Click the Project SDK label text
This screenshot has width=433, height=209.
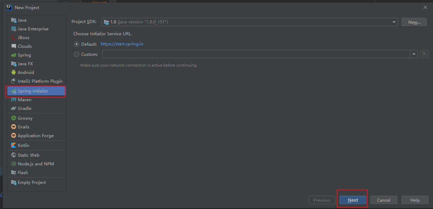pyautogui.click(x=84, y=22)
